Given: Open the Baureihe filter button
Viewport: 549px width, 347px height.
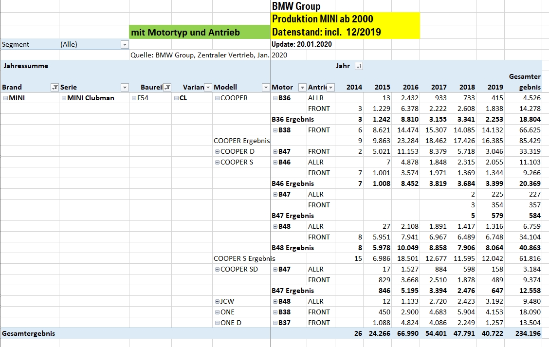Looking at the screenshot, I should (166, 87).
